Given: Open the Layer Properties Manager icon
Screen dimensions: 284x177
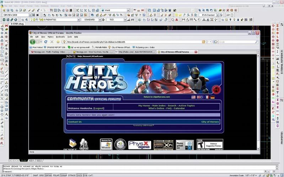Looking at the screenshot, I should click(x=22, y=20).
